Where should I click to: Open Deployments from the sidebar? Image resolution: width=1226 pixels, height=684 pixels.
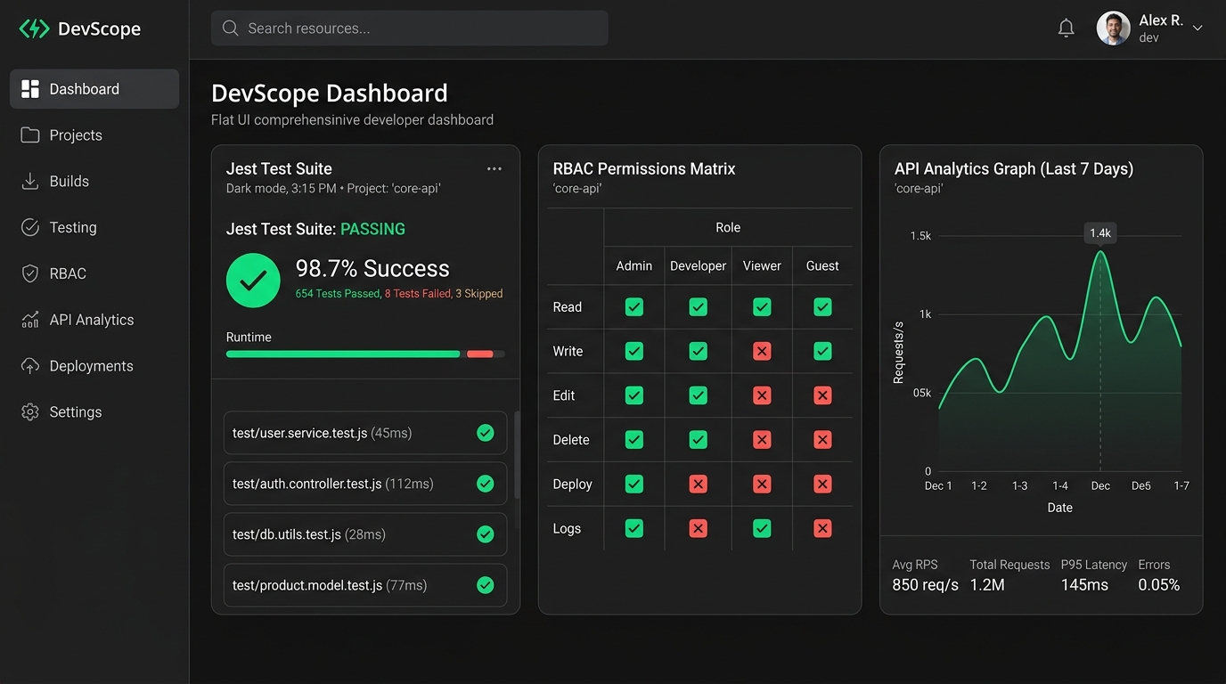pos(94,366)
